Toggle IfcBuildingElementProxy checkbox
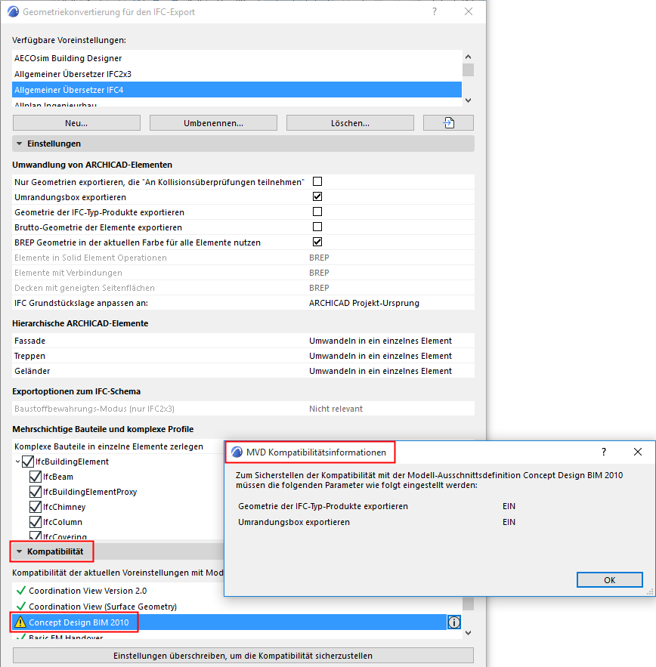This screenshot has width=656, height=667. (x=36, y=492)
